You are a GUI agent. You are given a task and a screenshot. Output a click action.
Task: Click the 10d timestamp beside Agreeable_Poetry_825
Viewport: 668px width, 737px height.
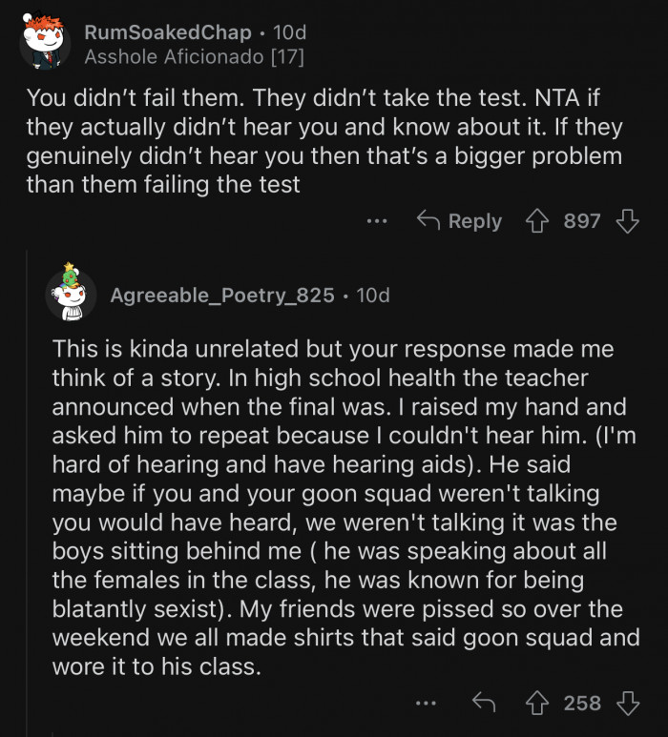pos(372,296)
